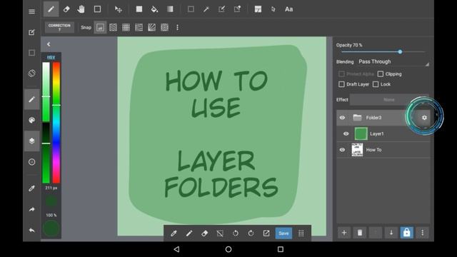Screen dimensions: 457x257
Task: Click the Snap off icon
Action: [x=100, y=27]
